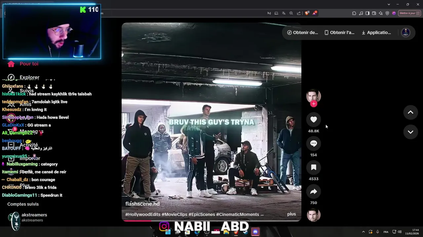Open #HollywoodEdits hashtag
This screenshot has width=423, height=237.
(x=143, y=214)
